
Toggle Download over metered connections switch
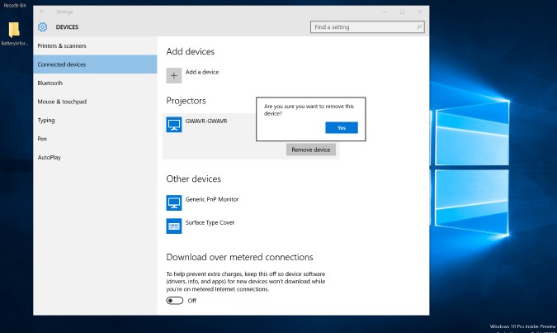(x=175, y=301)
